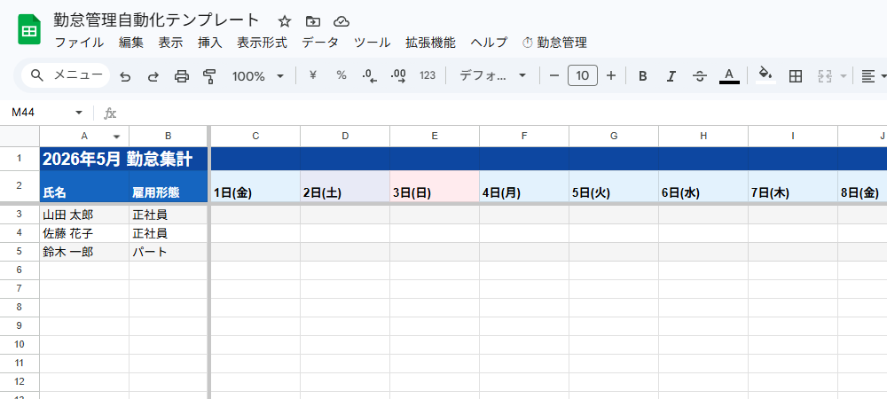Screen dimensions: 887x399
Task: Select the 3日(日) header cell
Action: (x=435, y=186)
